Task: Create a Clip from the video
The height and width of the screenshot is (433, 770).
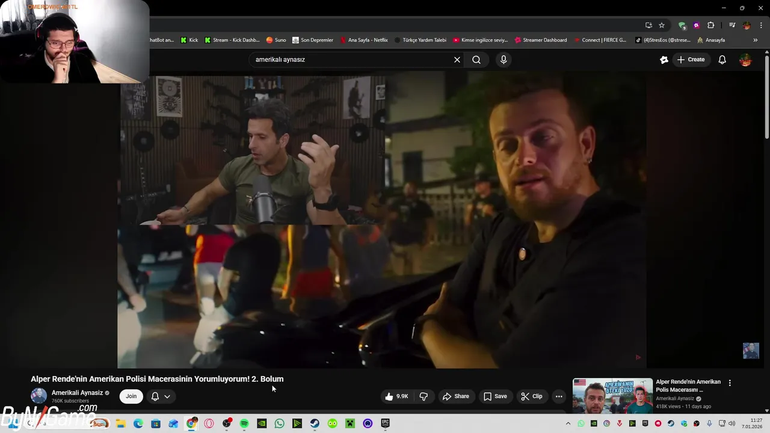Action: coord(531,396)
